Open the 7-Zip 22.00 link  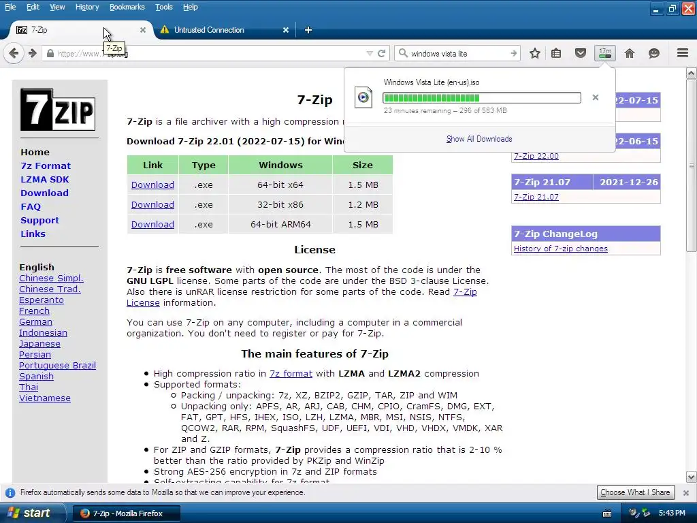pos(536,156)
